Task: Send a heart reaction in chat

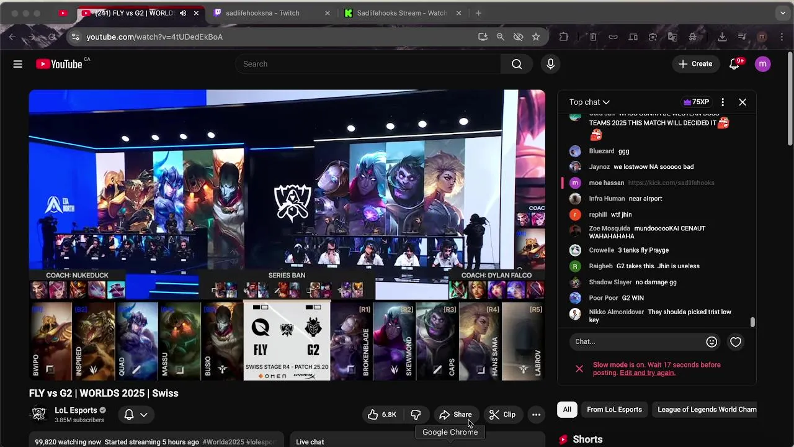Action: click(x=736, y=342)
